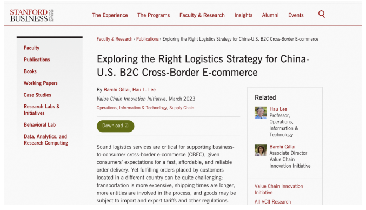The width and height of the screenshot is (366, 210).
Task: Click Hau Lee's profile photo
Action: [x=261, y=113]
